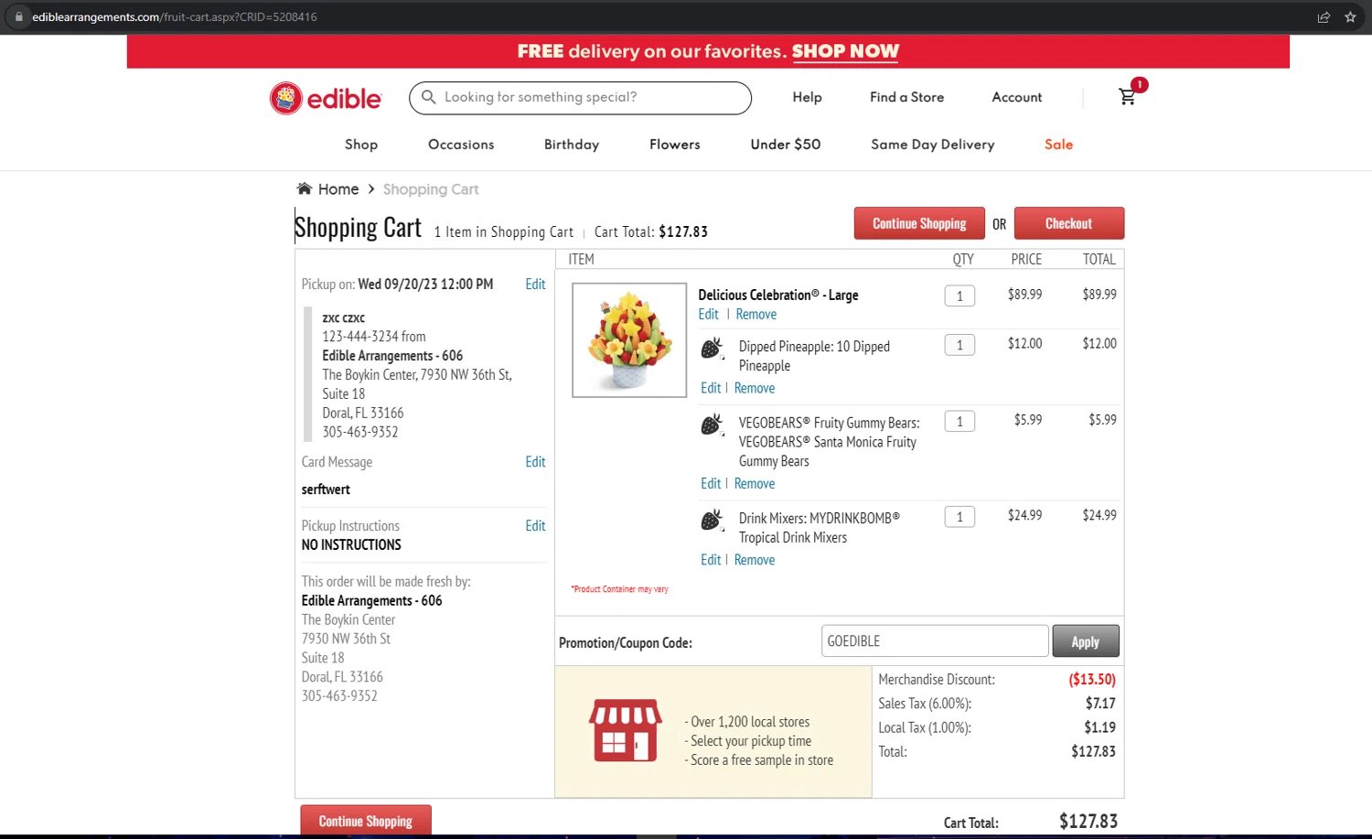Edit the pickup date and time
Screen dimensions: 1372x839
coord(535,285)
